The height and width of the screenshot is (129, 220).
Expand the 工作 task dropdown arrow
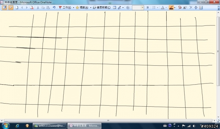click(x=73, y=8)
